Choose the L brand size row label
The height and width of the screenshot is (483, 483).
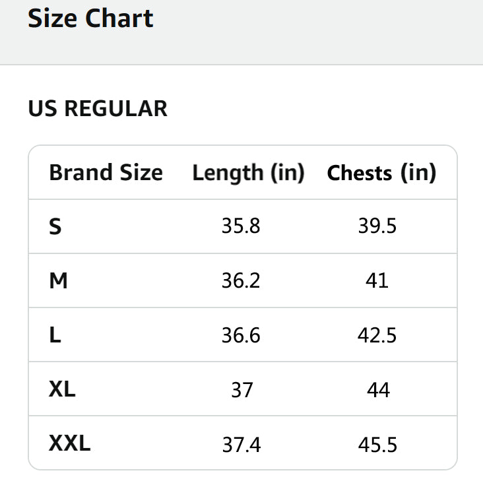pos(55,335)
